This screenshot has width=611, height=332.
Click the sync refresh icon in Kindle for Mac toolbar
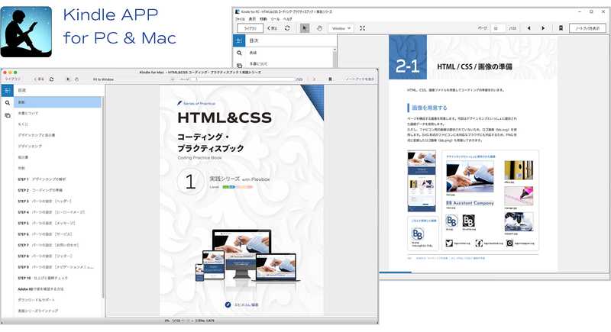point(51,79)
